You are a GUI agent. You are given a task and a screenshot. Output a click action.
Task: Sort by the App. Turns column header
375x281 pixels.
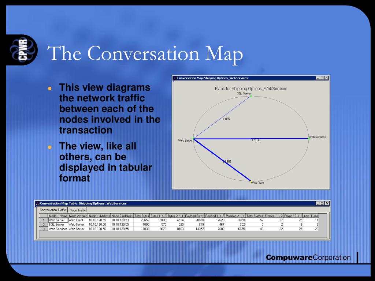pyautogui.click(x=311, y=216)
